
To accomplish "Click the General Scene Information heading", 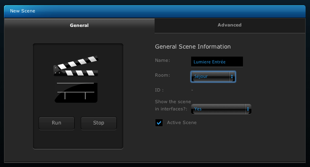I will [x=193, y=47].
